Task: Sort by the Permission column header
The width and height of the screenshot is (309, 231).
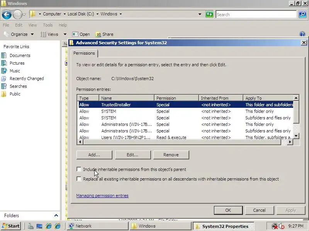Action: point(177,98)
